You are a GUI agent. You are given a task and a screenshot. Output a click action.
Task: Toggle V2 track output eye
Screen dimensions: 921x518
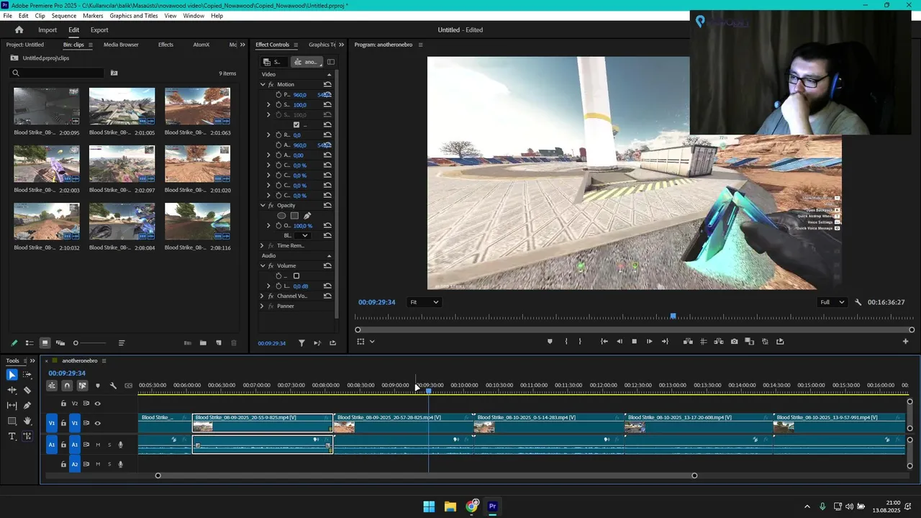tap(98, 404)
